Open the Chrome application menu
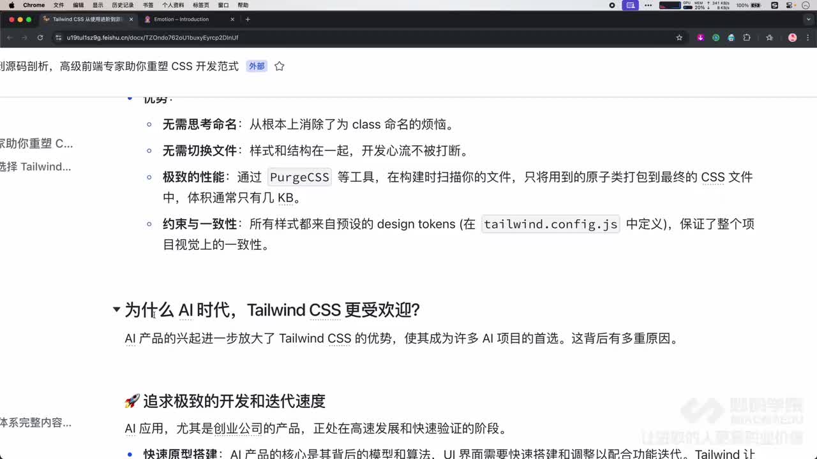Image resolution: width=817 pixels, height=459 pixels. pos(34,5)
